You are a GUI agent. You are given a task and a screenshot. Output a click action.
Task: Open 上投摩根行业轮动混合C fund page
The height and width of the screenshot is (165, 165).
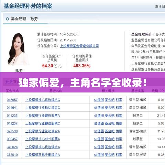(x=43, y=108)
